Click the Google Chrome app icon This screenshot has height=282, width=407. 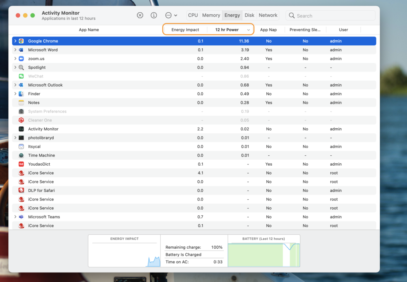tap(21, 41)
